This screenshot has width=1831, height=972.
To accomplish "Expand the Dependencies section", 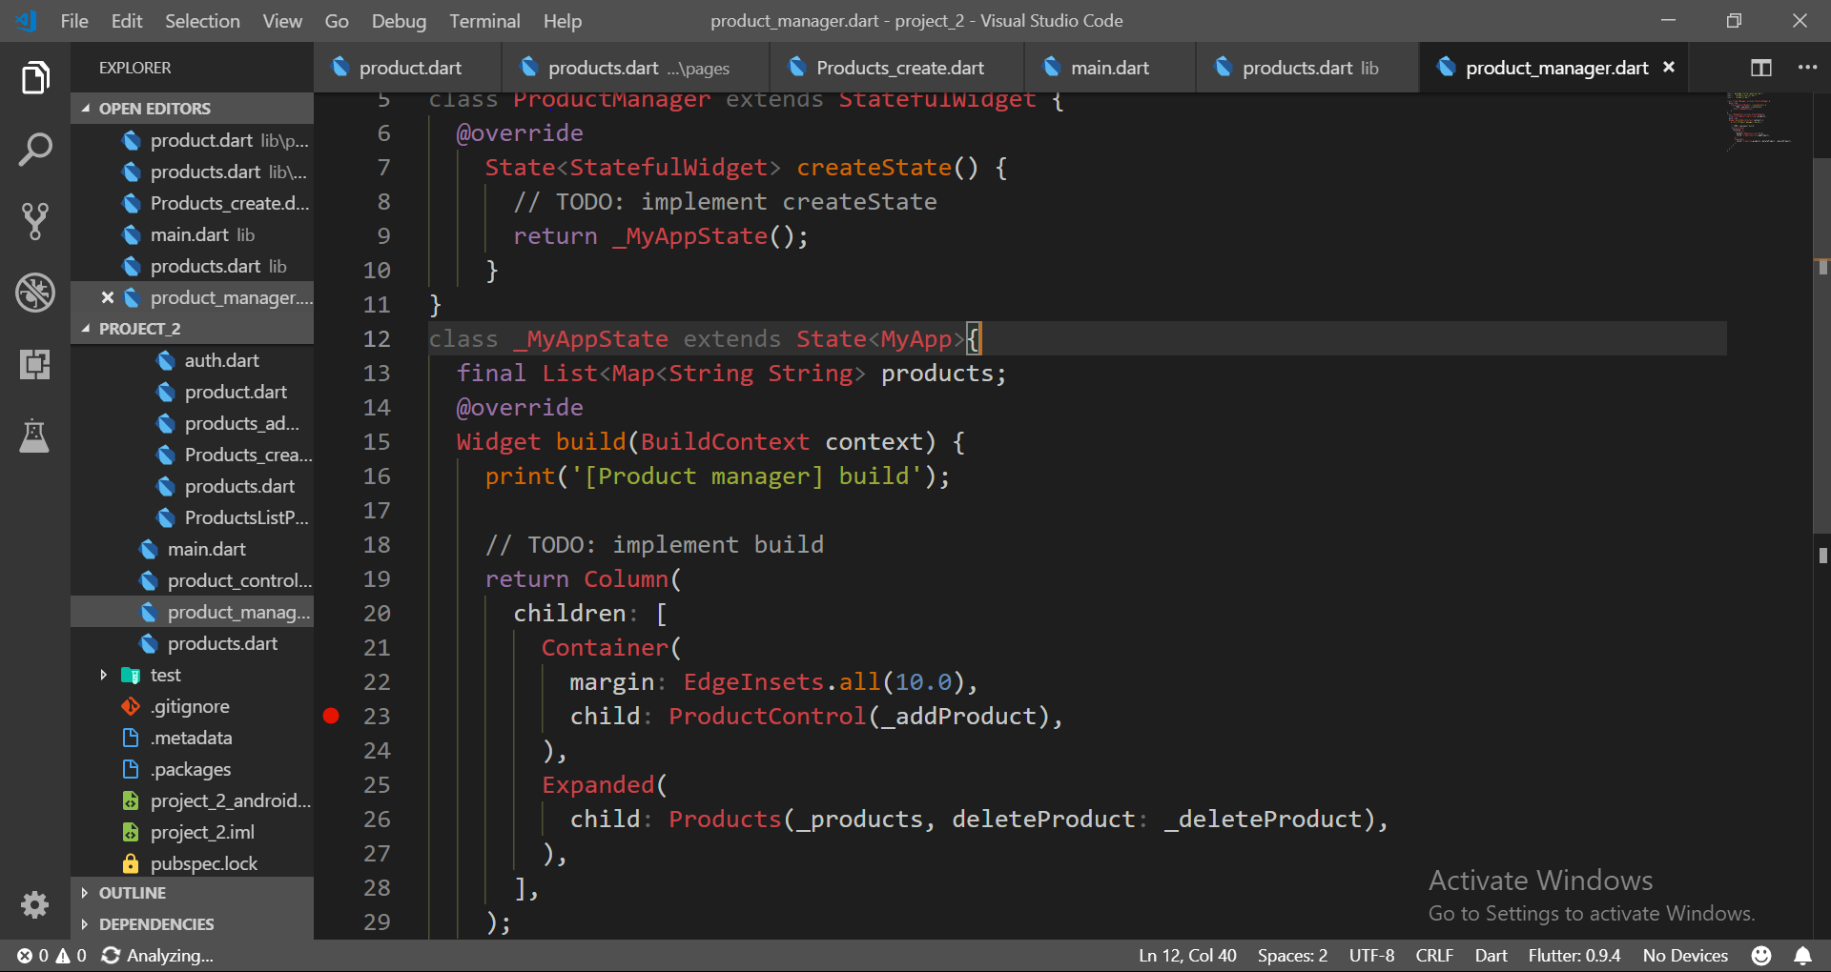I will (x=192, y=924).
